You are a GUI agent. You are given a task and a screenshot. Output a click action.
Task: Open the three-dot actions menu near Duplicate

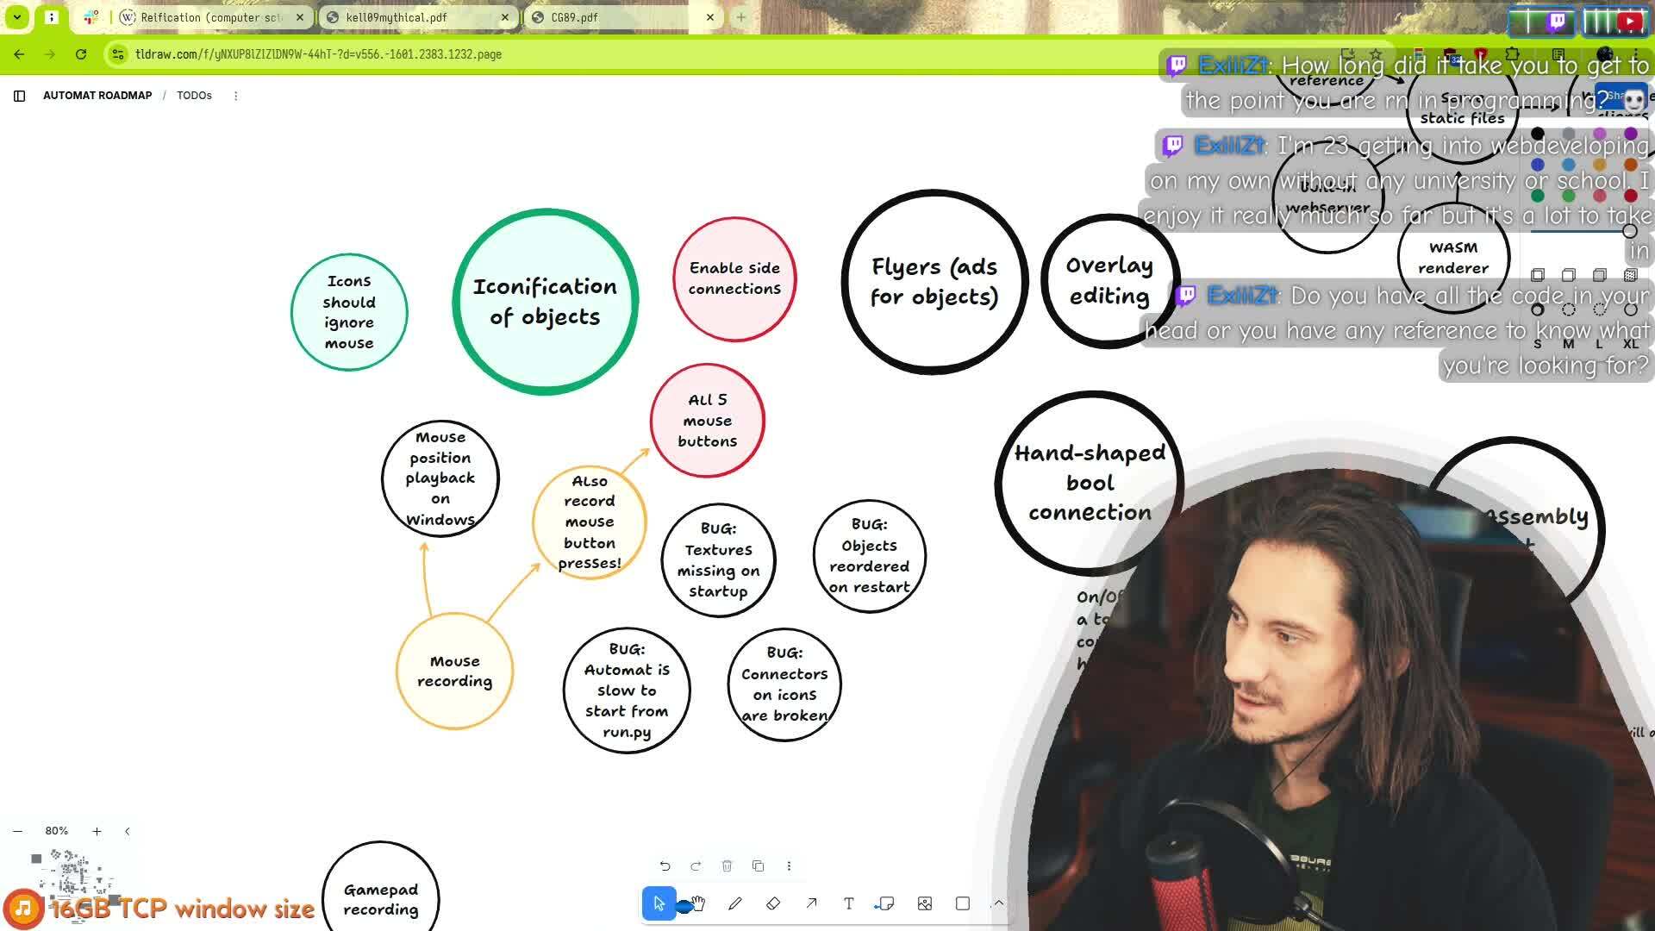[x=789, y=865]
